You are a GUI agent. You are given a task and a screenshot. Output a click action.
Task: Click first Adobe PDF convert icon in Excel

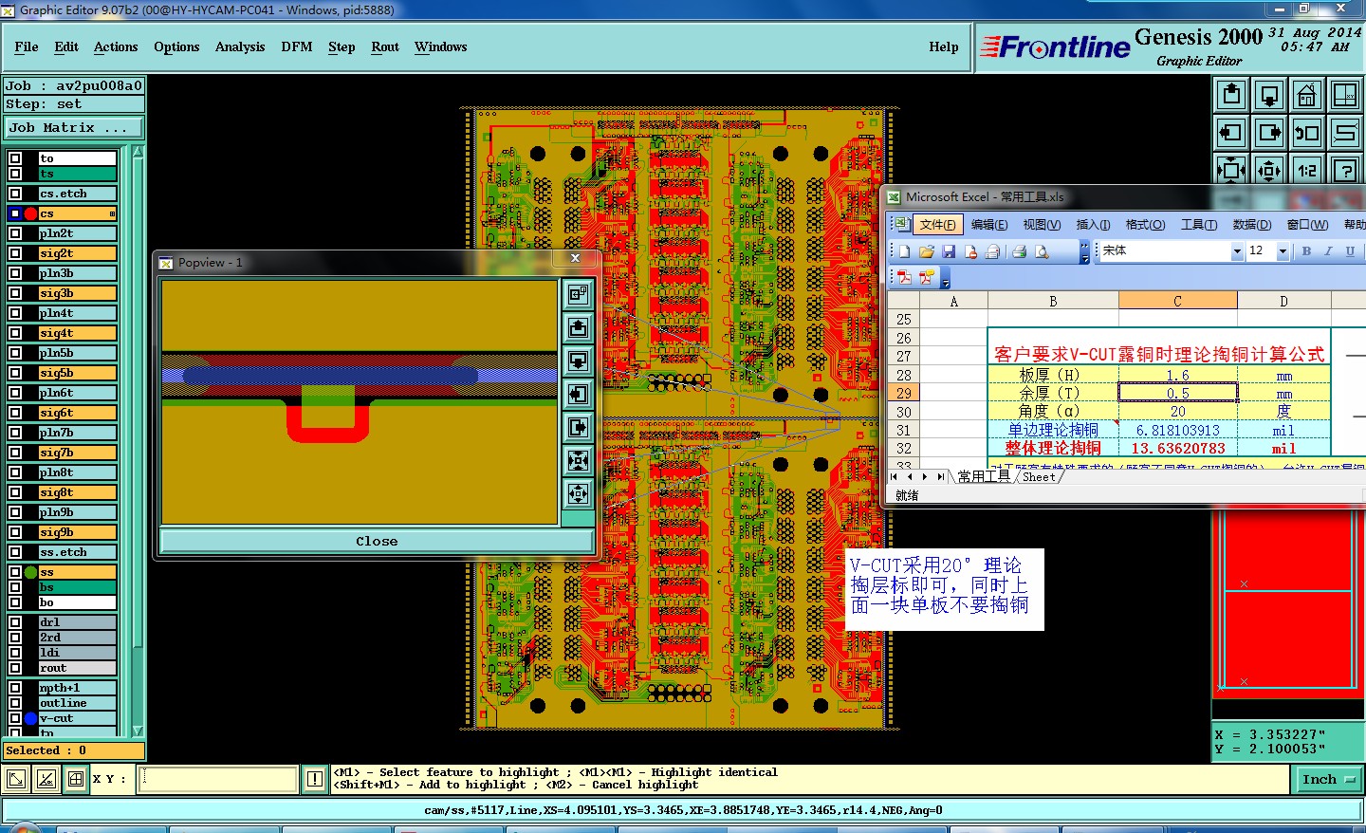point(905,277)
